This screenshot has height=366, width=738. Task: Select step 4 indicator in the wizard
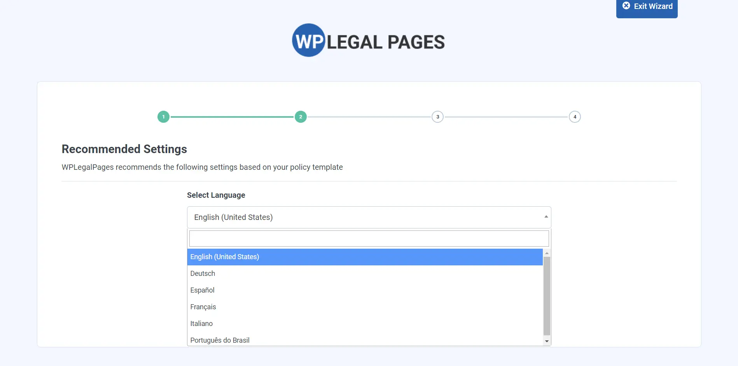click(575, 117)
